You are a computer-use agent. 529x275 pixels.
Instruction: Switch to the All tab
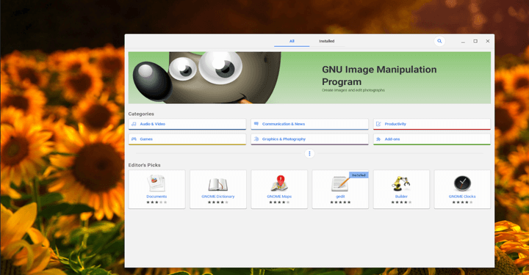tap(292, 41)
